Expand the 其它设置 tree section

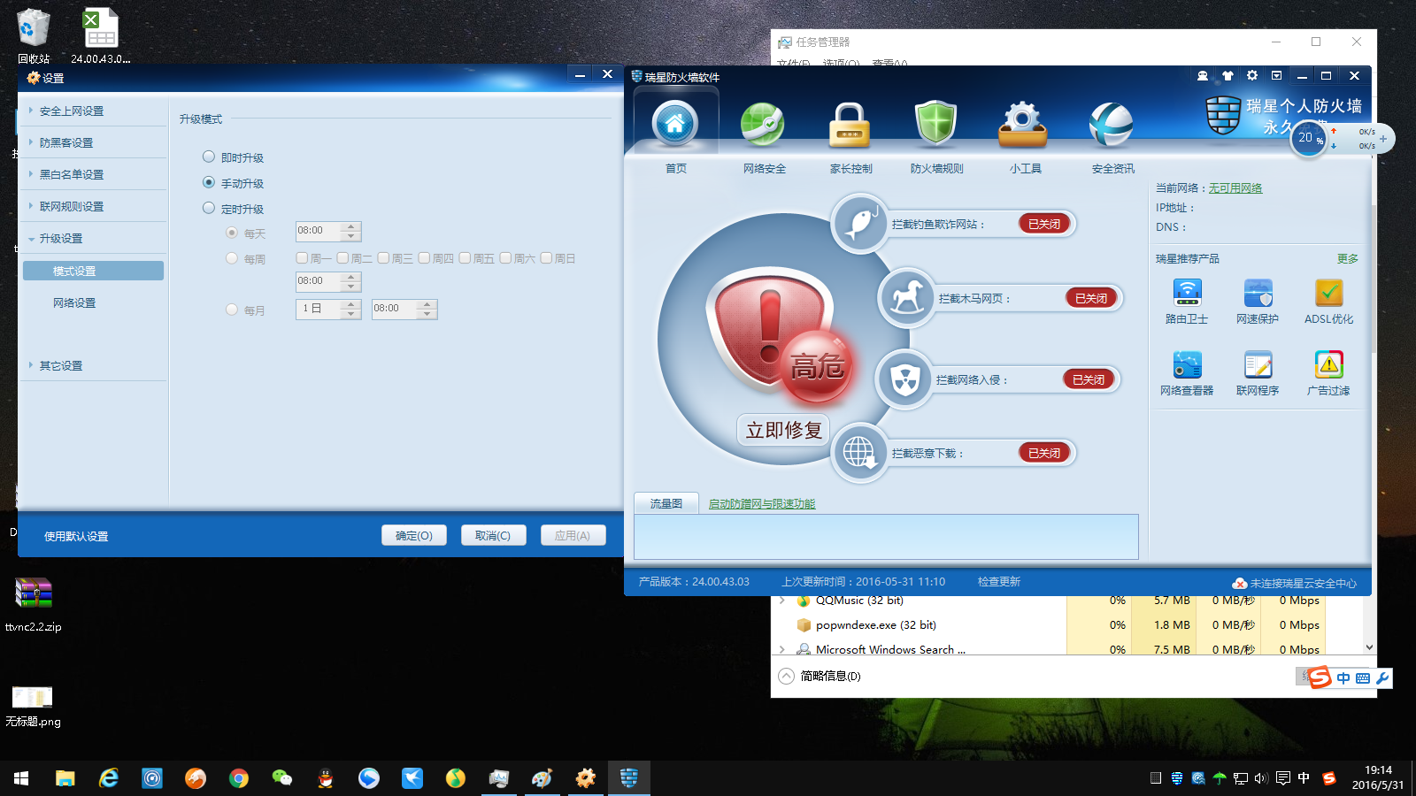(32, 365)
